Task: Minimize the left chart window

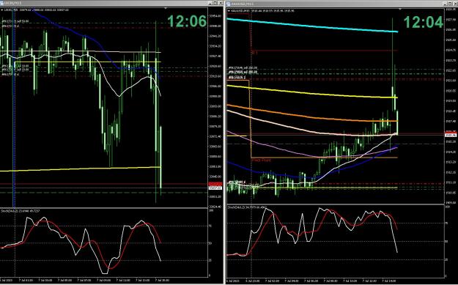Action: pyautogui.click(x=210, y=3)
